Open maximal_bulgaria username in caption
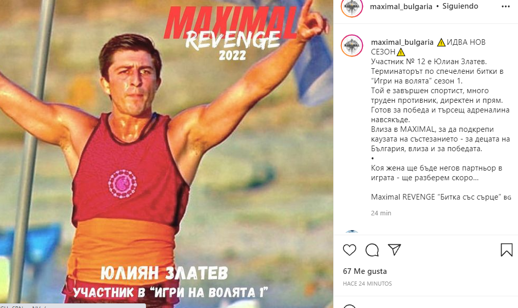The height and width of the screenshot is (308, 518). coord(402,42)
